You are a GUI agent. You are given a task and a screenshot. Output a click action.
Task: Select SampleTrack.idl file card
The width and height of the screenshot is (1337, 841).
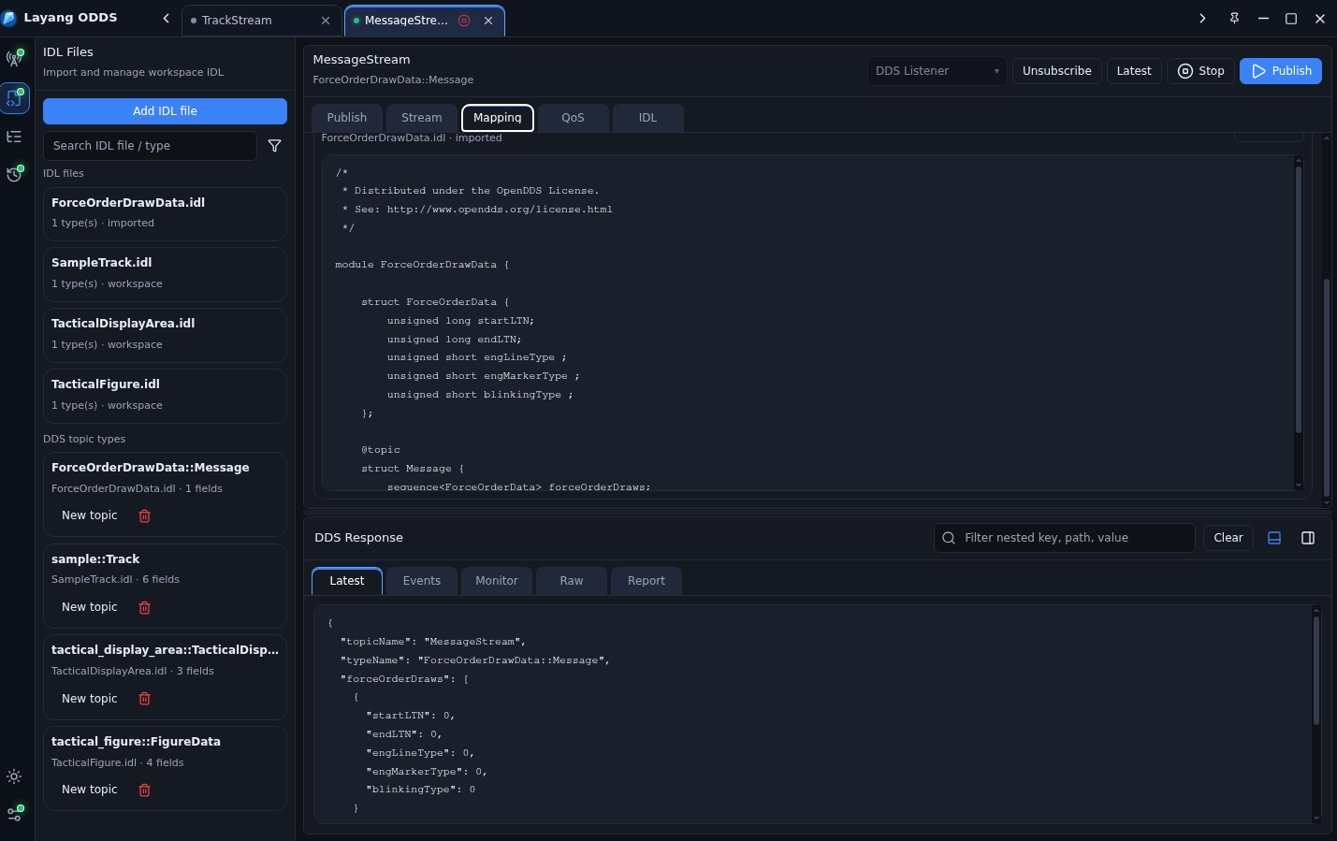click(165, 275)
